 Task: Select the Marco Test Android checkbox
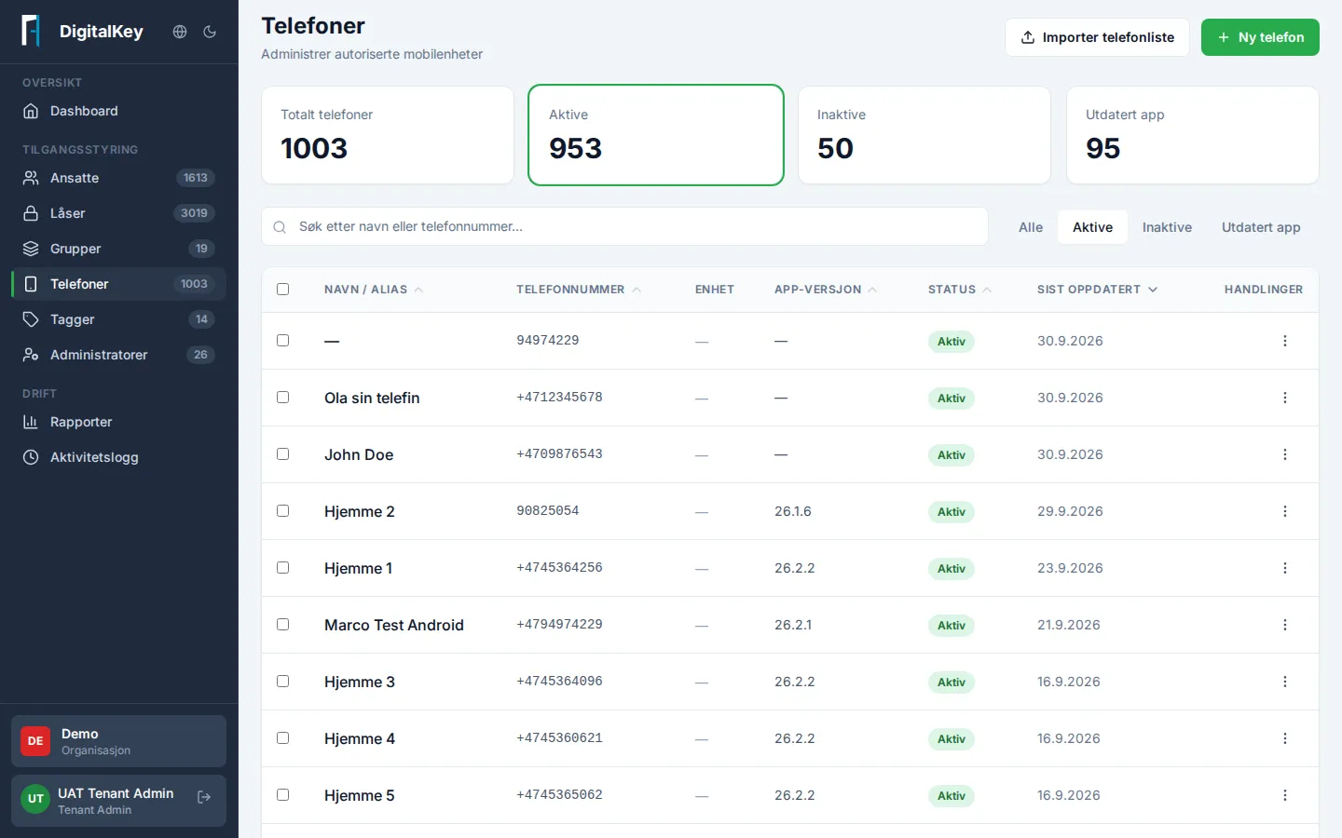pyautogui.click(x=283, y=625)
